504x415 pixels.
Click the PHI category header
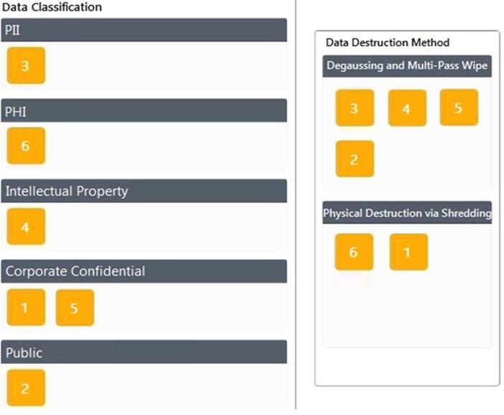pyautogui.click(x=144, y=111)
